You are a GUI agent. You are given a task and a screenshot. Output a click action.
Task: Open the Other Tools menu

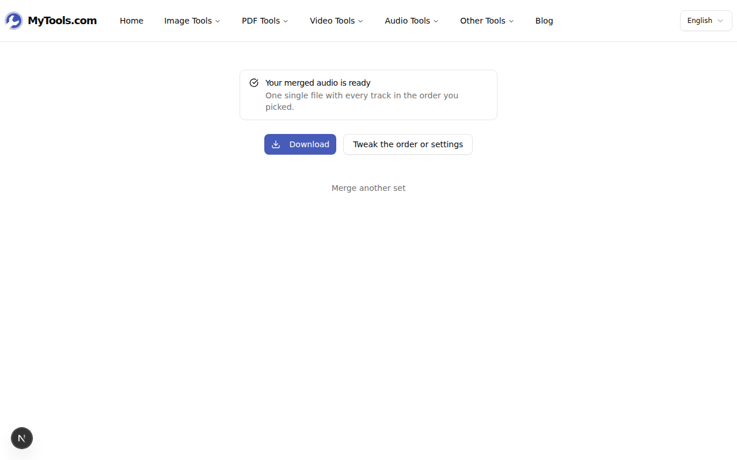487,21
